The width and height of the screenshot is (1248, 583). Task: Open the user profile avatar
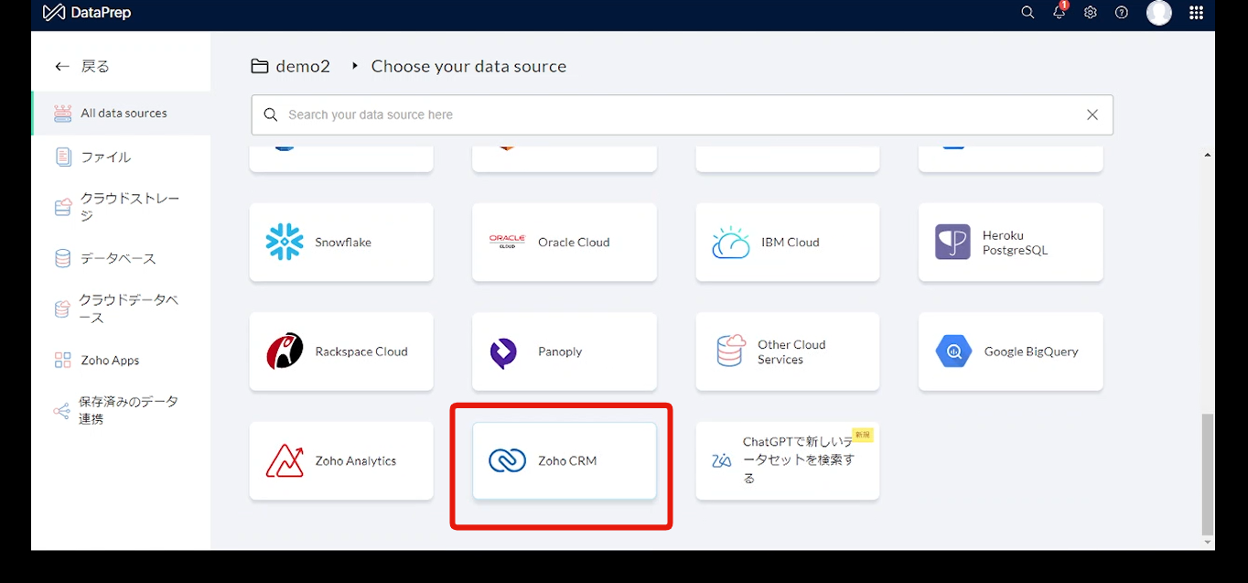1159,13
